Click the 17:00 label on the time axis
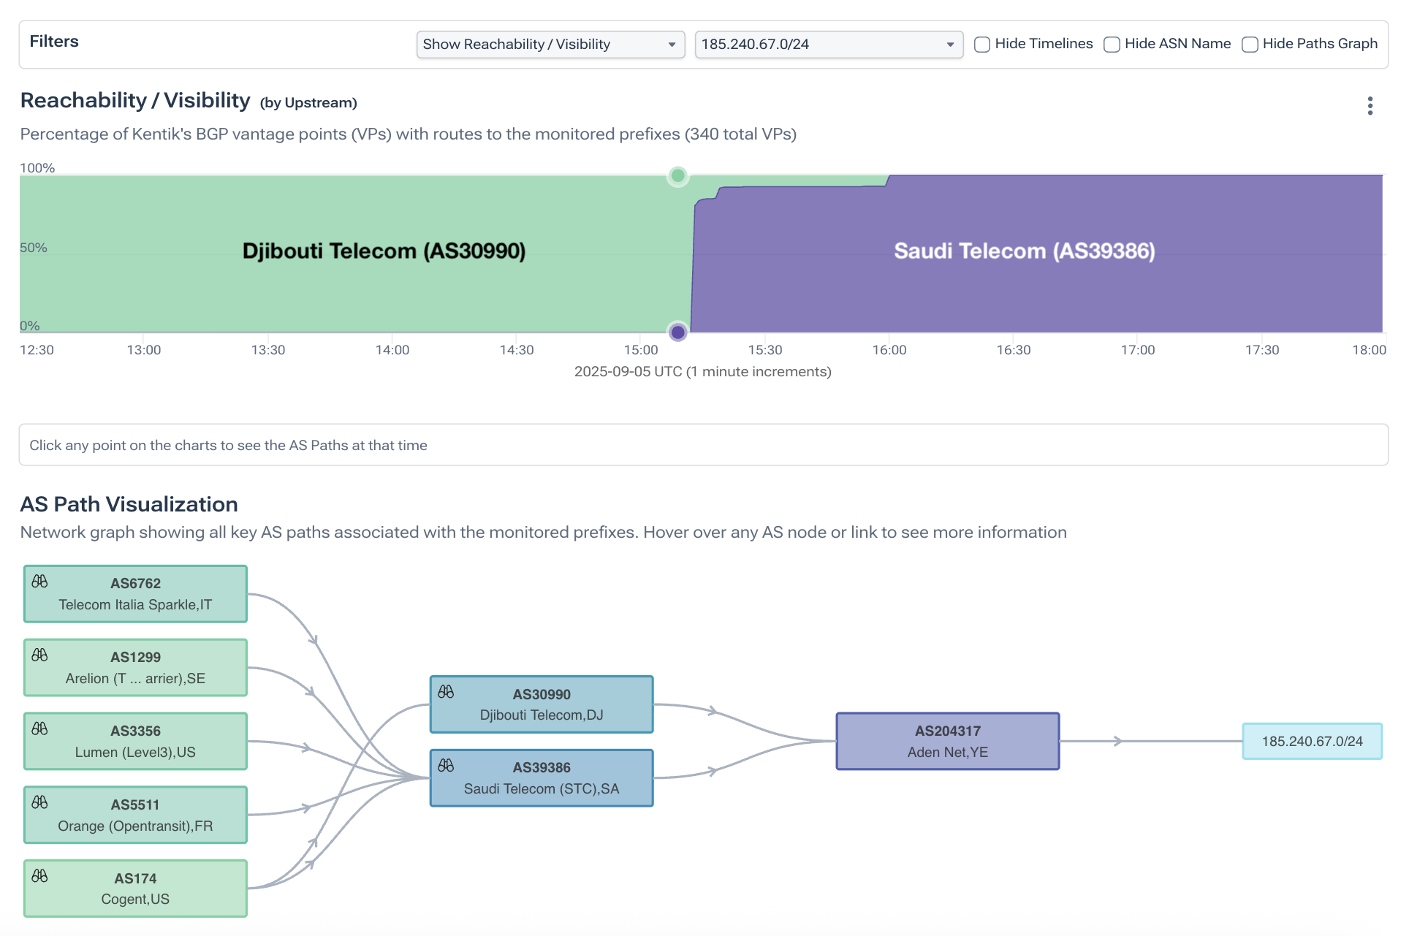The height and width of the screenshot is (936, 1409). [x=1138, y=350]
